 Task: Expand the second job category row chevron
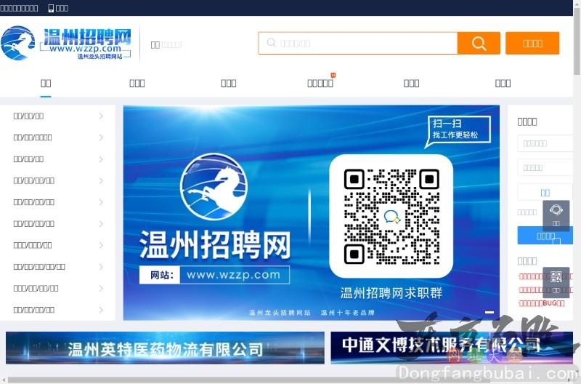point(101,137)
